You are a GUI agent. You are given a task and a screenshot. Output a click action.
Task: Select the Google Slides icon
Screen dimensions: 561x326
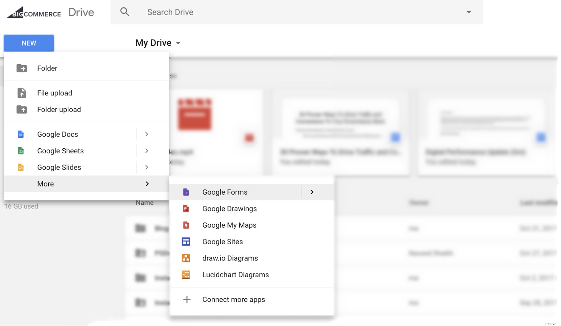point(21,167)
